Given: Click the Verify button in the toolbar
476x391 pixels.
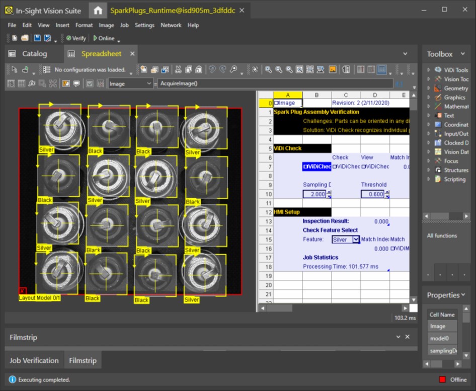Looking at the screenshot, I should (75, 38).
